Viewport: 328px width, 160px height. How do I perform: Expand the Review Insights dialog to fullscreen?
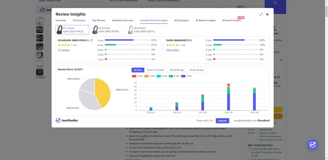tap(261, 15)
